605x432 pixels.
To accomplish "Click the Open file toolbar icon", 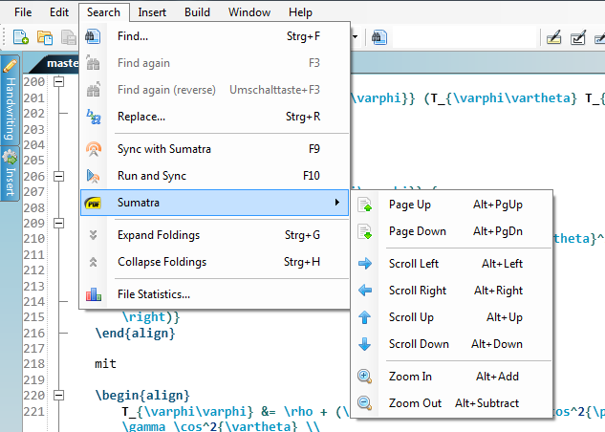I will [45, 37].
